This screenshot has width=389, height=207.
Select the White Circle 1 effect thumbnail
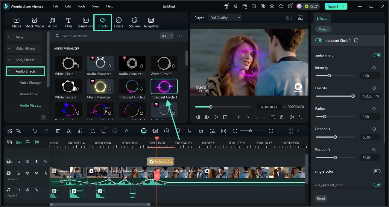point(68,63)
